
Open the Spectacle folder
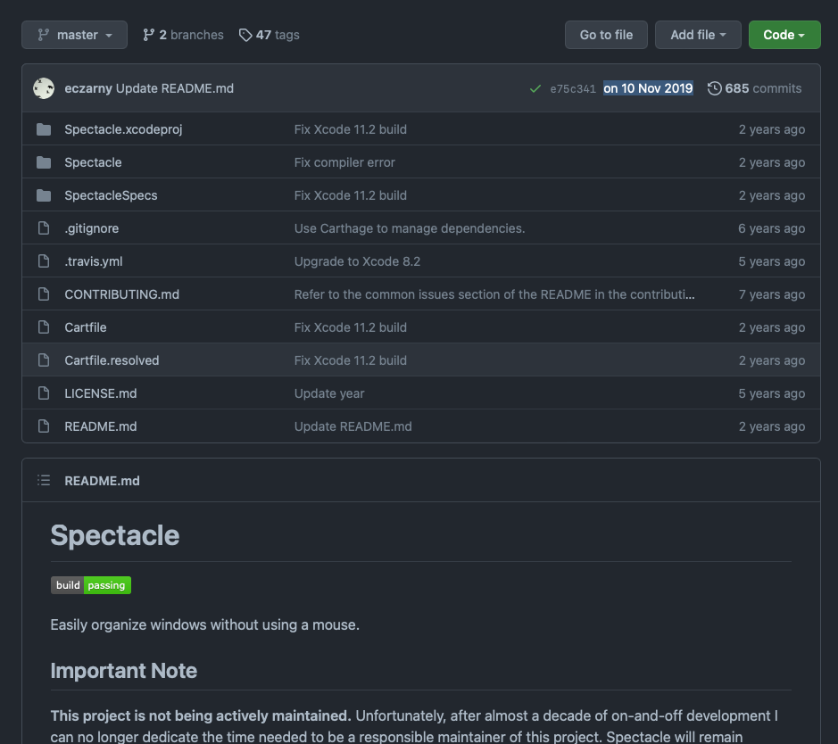coord(93,162)
